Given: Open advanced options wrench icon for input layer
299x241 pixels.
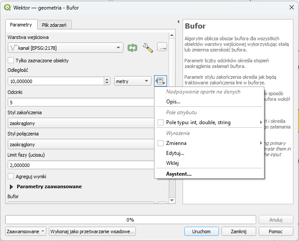Looking at the screenshot, I should pos(148,48).
